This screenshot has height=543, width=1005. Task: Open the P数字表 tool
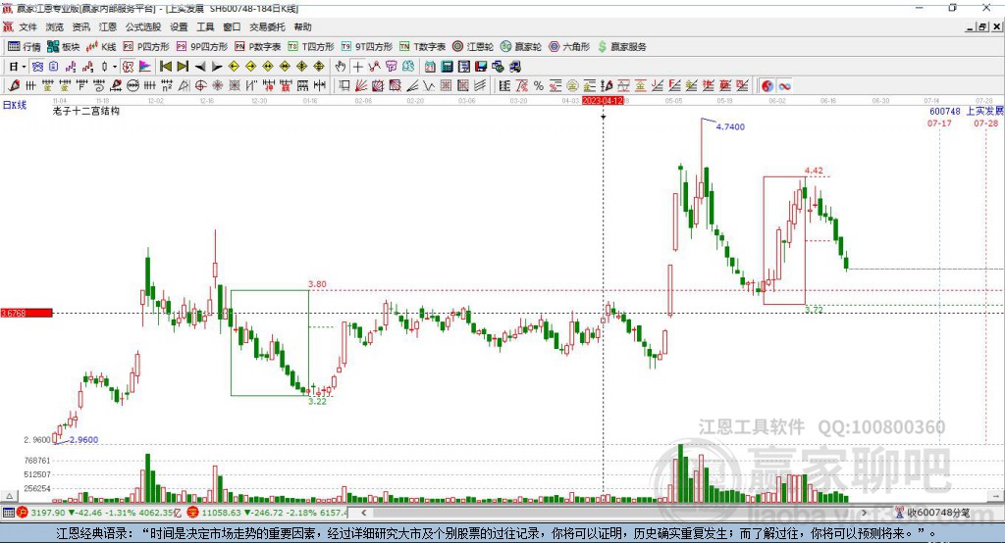click(258, 47)
